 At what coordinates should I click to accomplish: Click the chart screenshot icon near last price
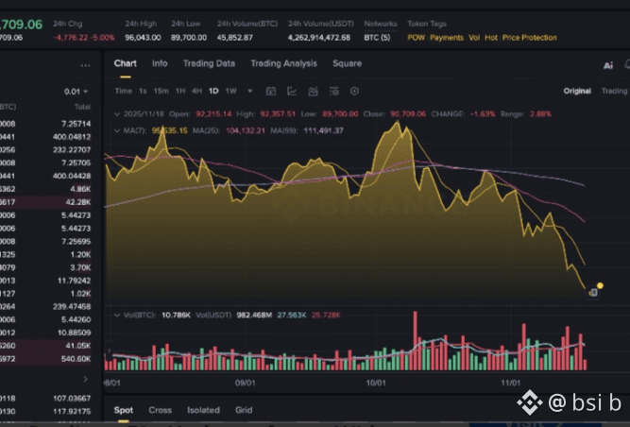593,293
